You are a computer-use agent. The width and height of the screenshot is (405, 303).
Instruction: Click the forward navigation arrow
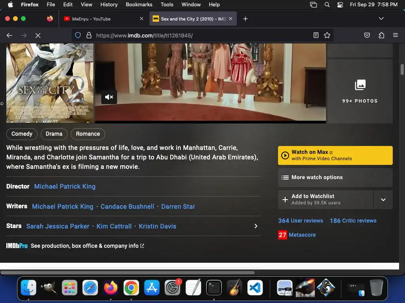[x=24, y=36]
